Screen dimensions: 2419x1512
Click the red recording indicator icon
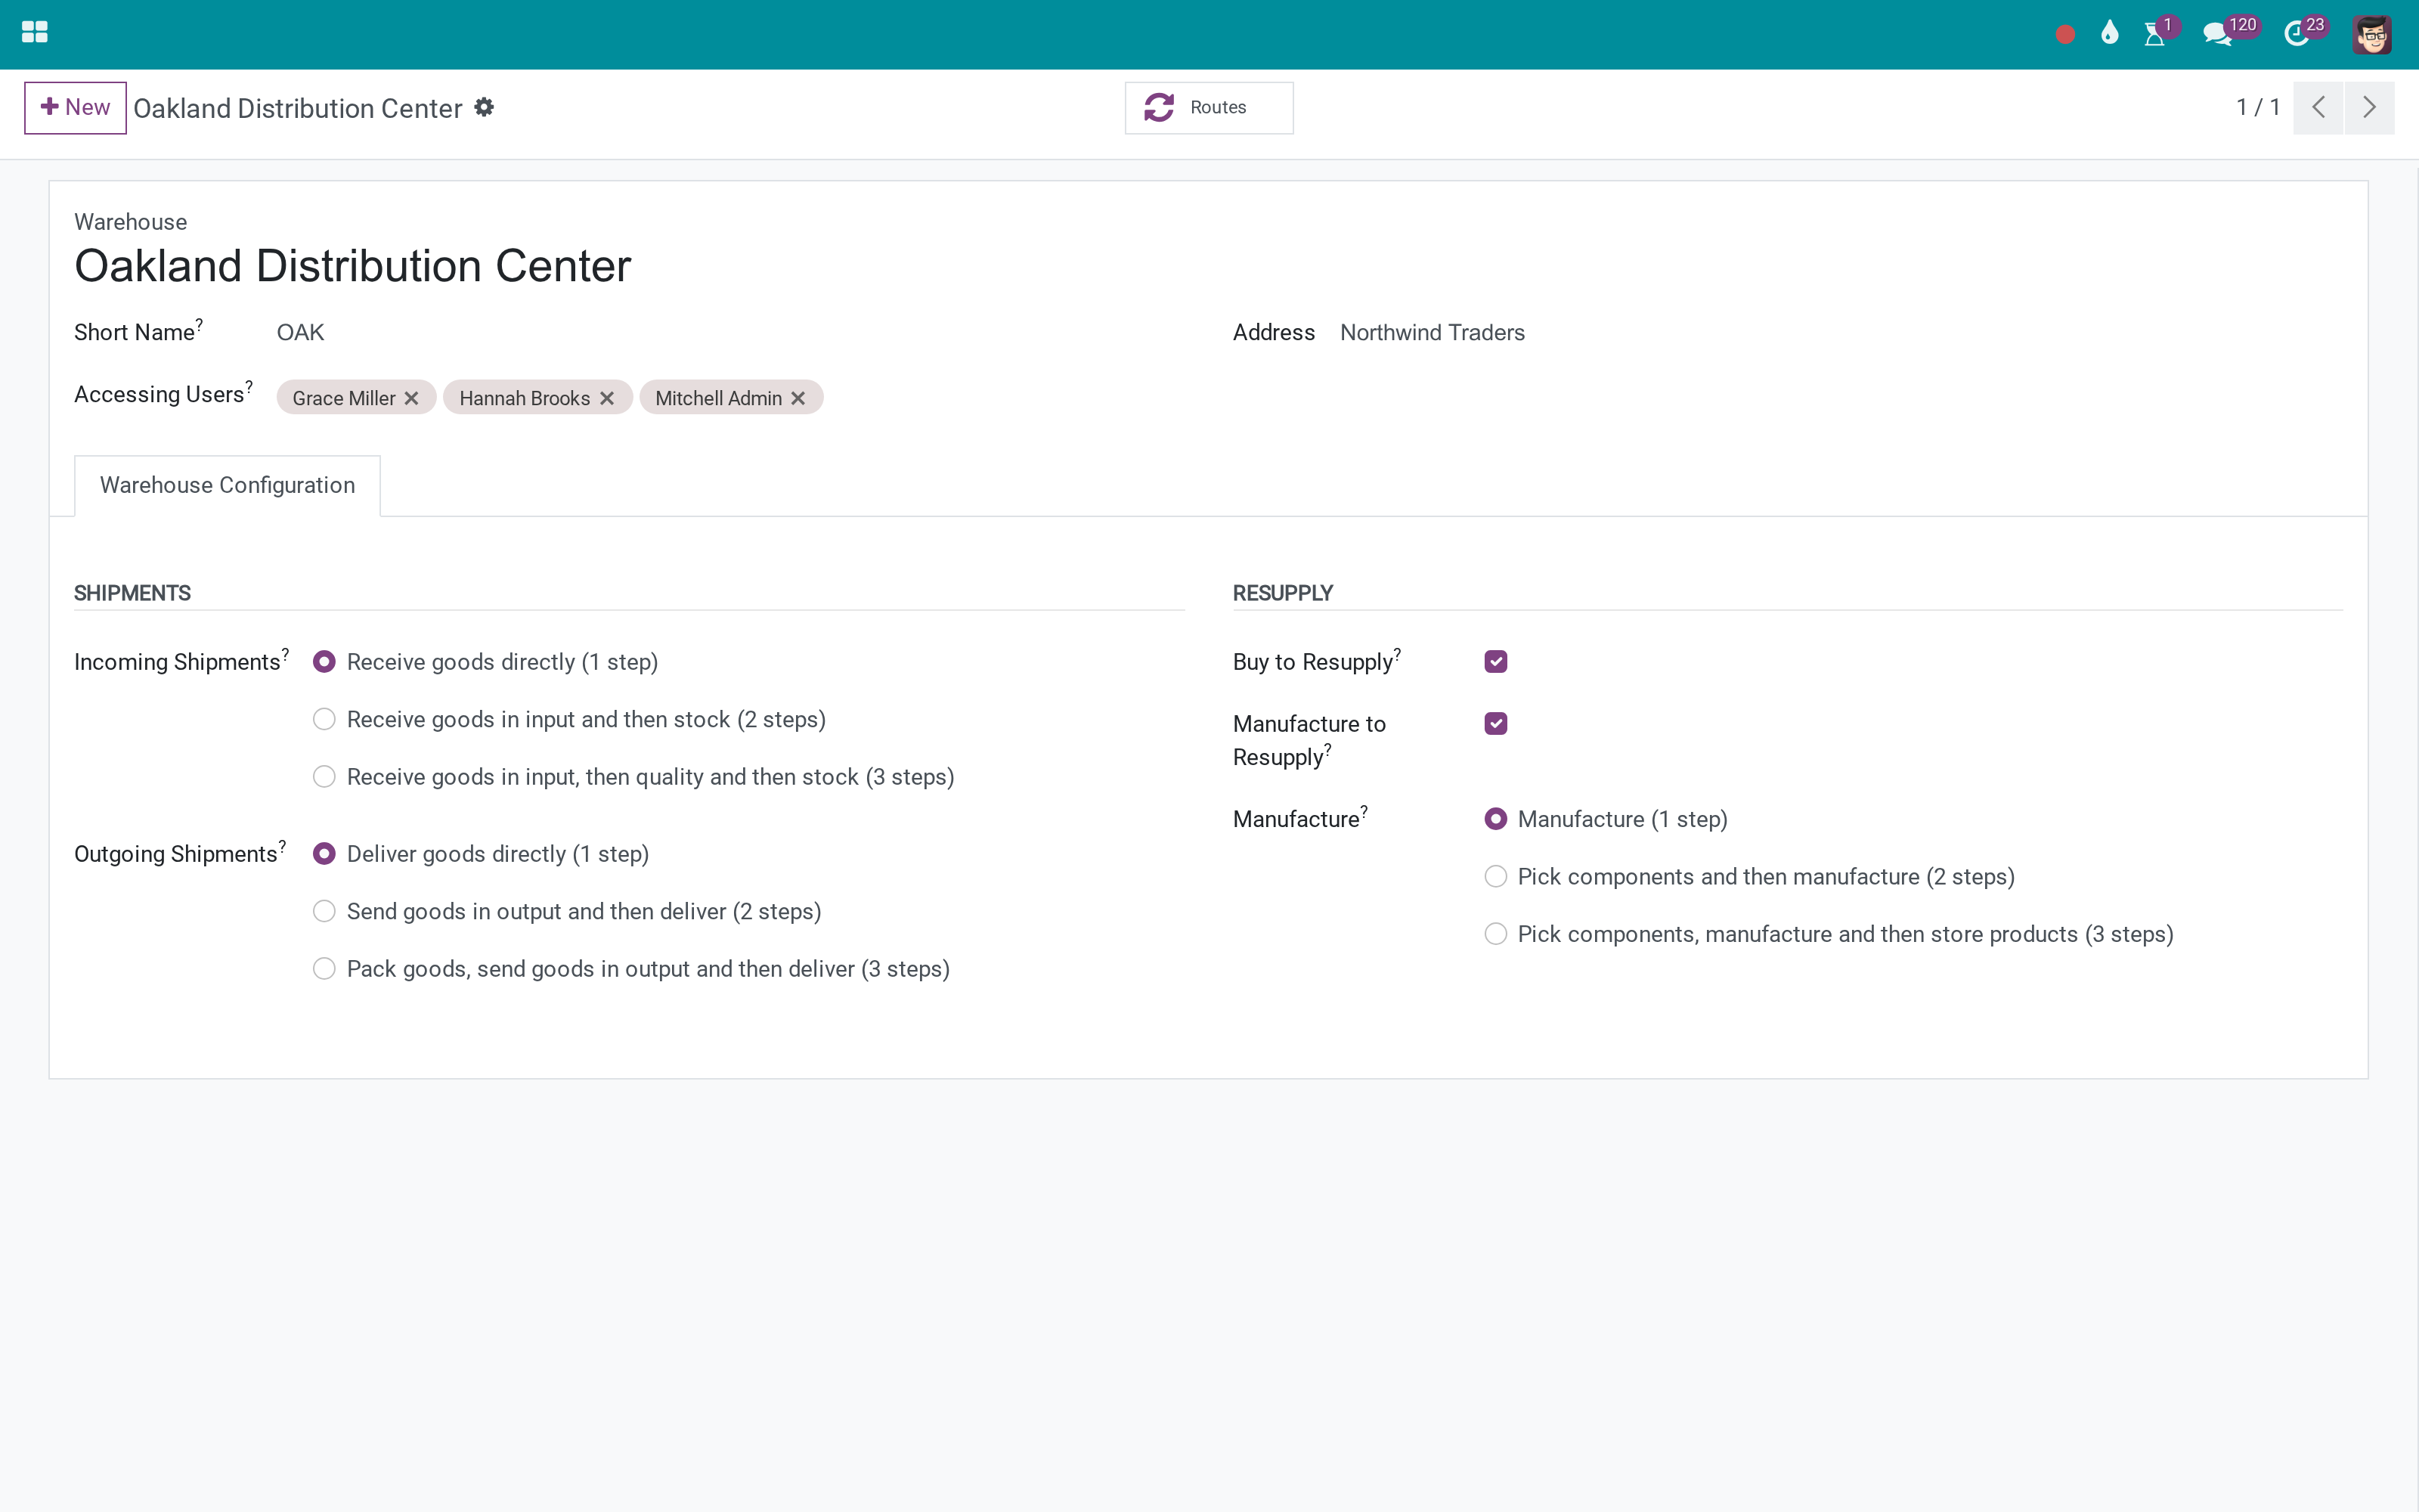point(2065,35)
